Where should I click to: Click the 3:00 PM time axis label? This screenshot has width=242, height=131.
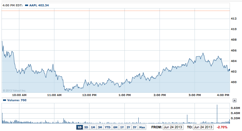click(195, 95)
